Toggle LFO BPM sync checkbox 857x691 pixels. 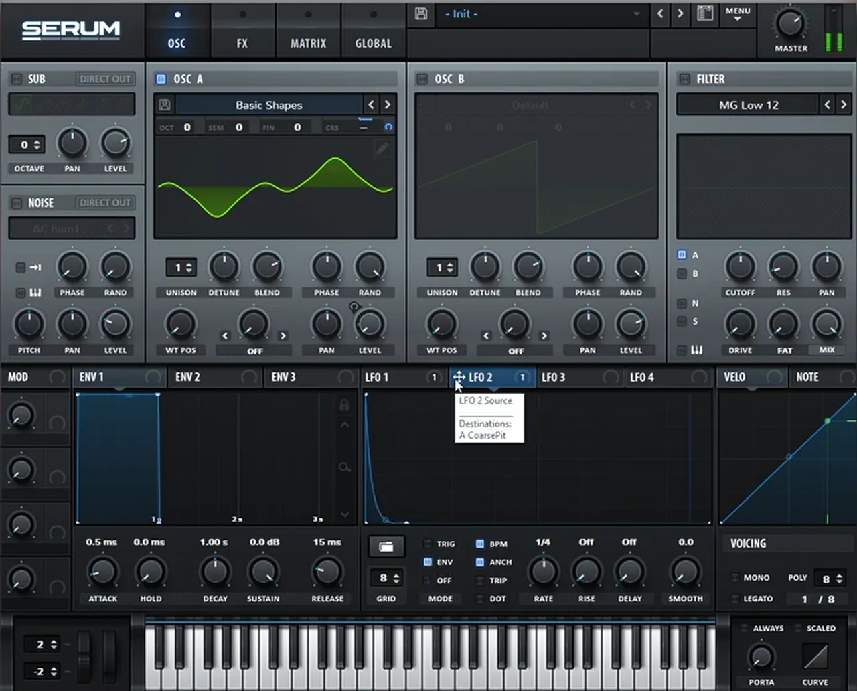480,544
